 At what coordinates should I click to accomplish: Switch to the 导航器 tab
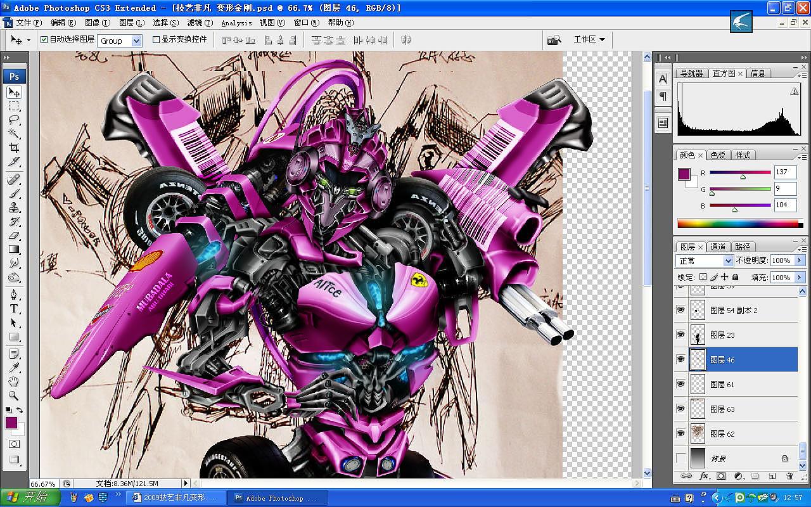click(x=691, y=73)
